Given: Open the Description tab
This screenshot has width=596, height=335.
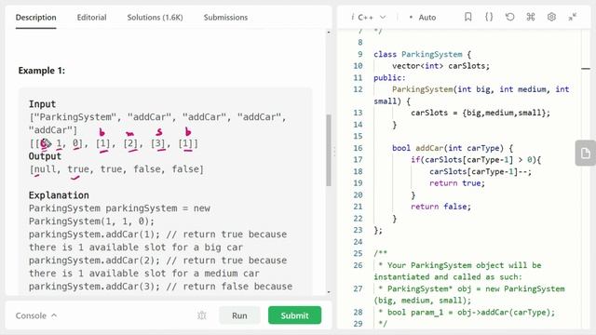Looking at the screenshot, I should click(x=35, y=18).
